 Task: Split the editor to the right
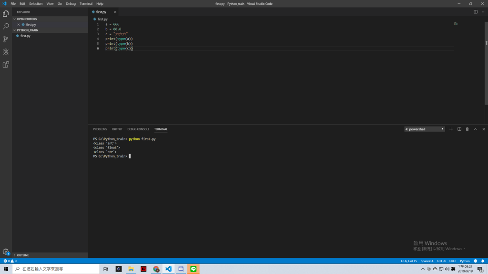tap(476, 12)
